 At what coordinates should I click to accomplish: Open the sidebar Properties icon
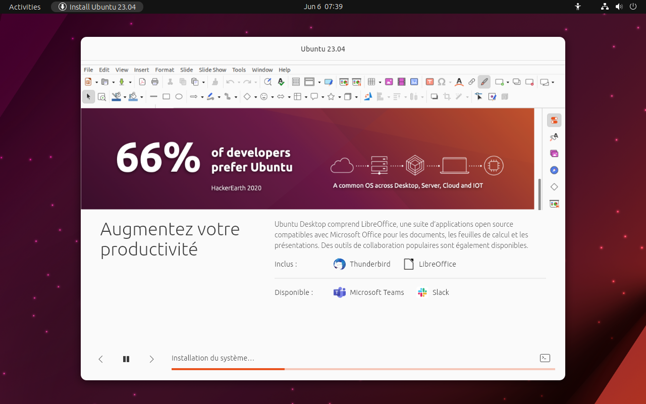pyautogui.click(x=554, y=120)
